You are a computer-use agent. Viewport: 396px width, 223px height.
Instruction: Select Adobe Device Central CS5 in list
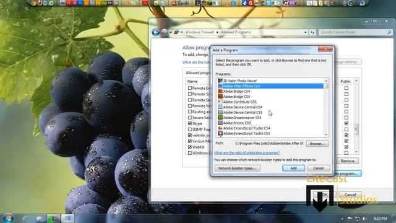pos(270,112)
